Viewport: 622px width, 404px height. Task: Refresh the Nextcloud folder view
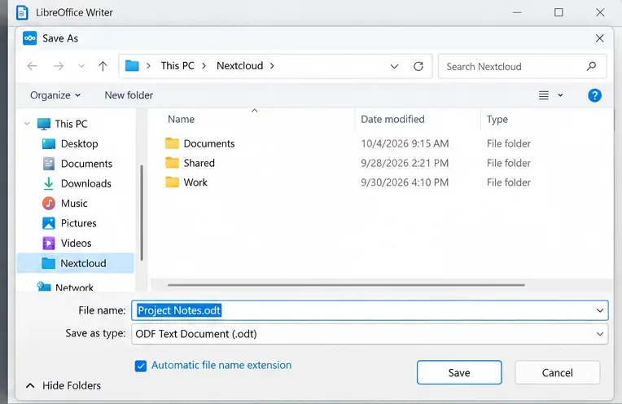(x=418, y=66)
